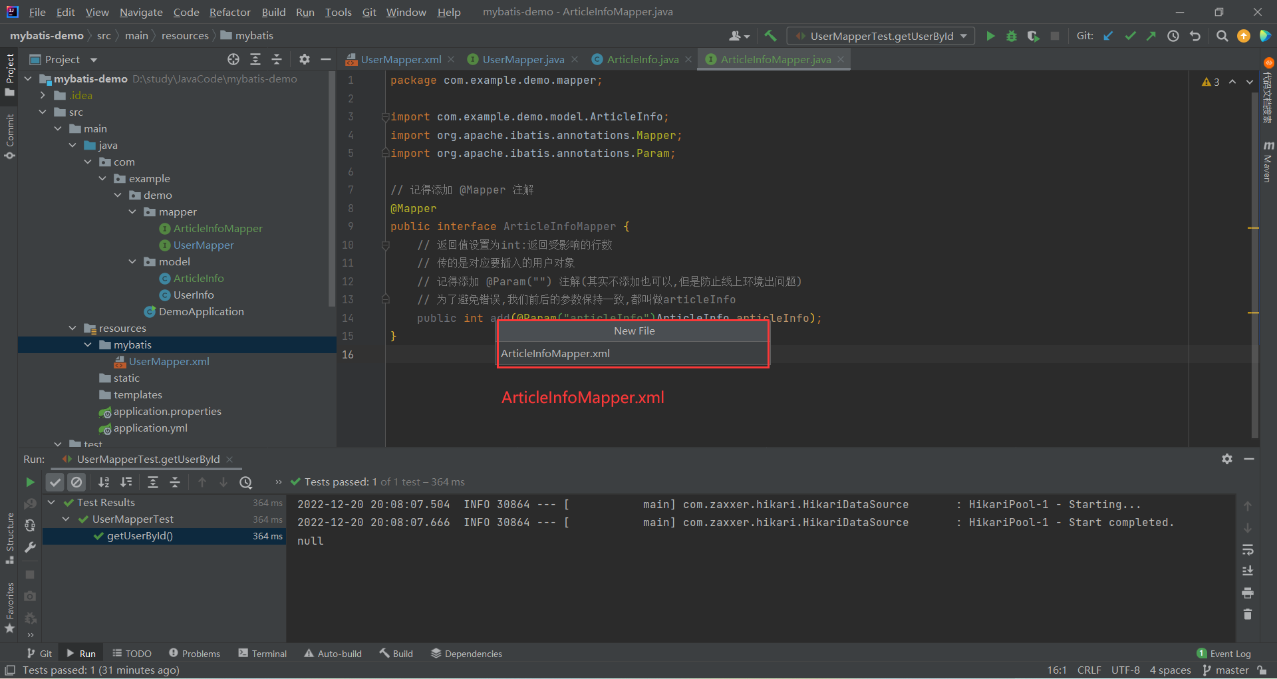
Task: Expand the .idea folder
Action: pyautogui.click(x=43, y=95)
